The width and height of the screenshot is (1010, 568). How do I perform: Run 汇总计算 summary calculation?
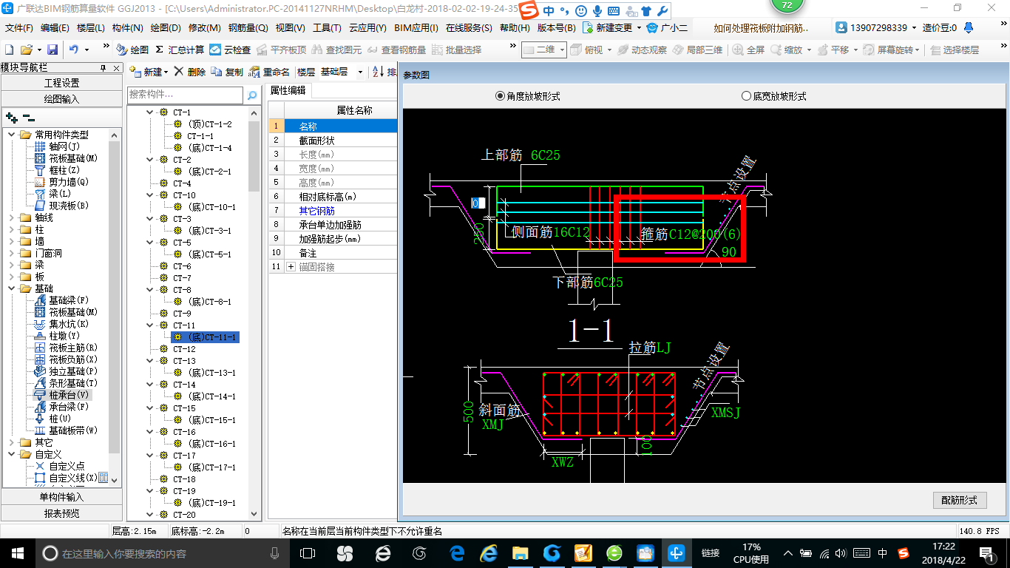(180, 50)
